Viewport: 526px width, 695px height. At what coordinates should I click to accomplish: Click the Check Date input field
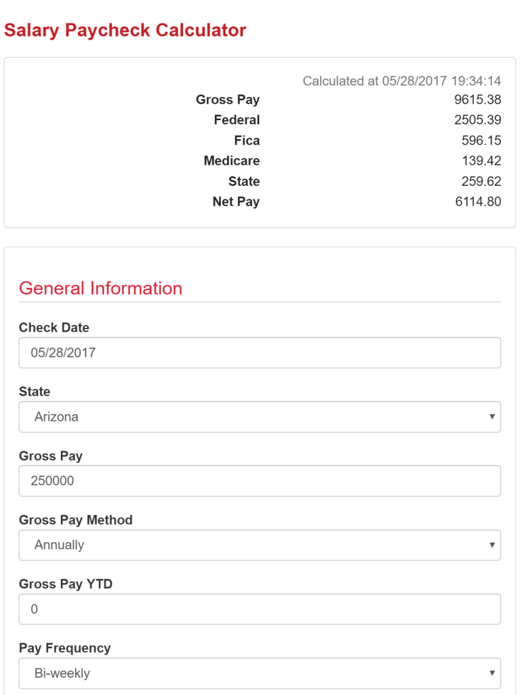click(x=260, y=353)
